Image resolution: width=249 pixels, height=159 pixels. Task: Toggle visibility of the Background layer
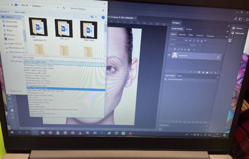click(169, 55)
